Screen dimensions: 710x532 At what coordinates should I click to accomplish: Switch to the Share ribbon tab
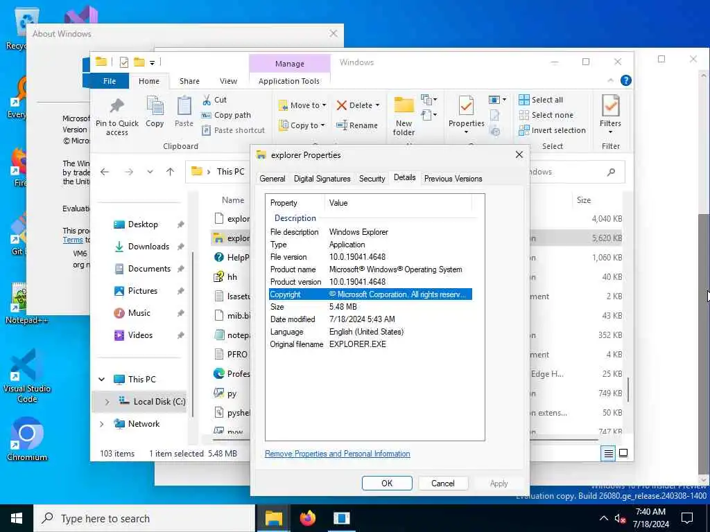tap(189, 81)
